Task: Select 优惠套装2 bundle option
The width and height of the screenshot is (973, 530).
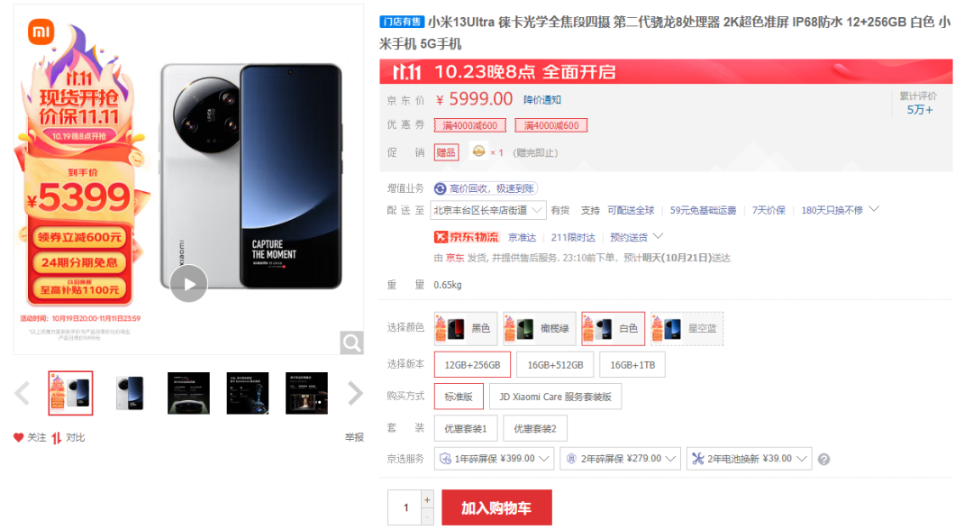Action: 535,429
